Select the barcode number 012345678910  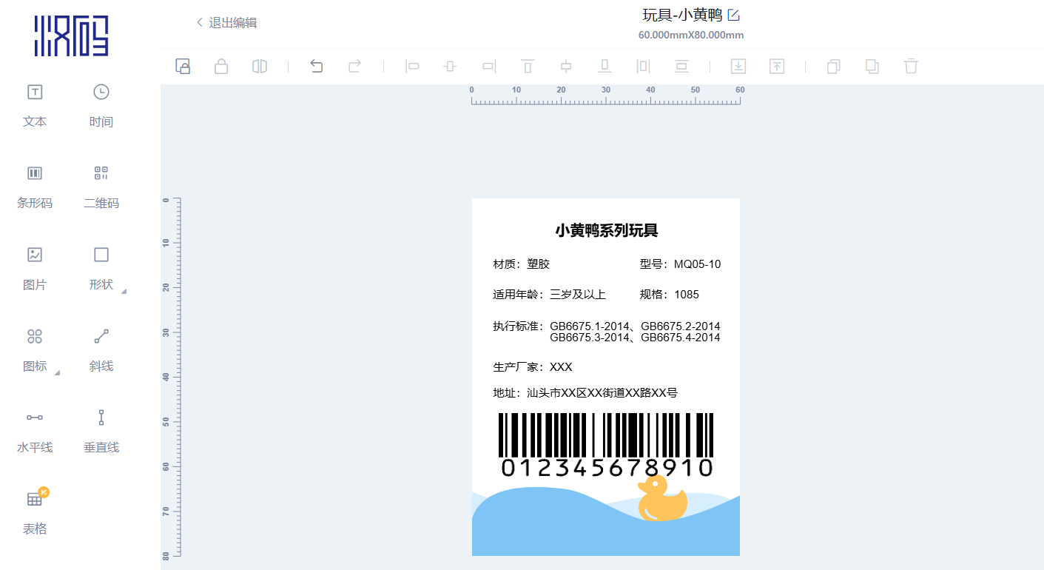coord(607,468)
